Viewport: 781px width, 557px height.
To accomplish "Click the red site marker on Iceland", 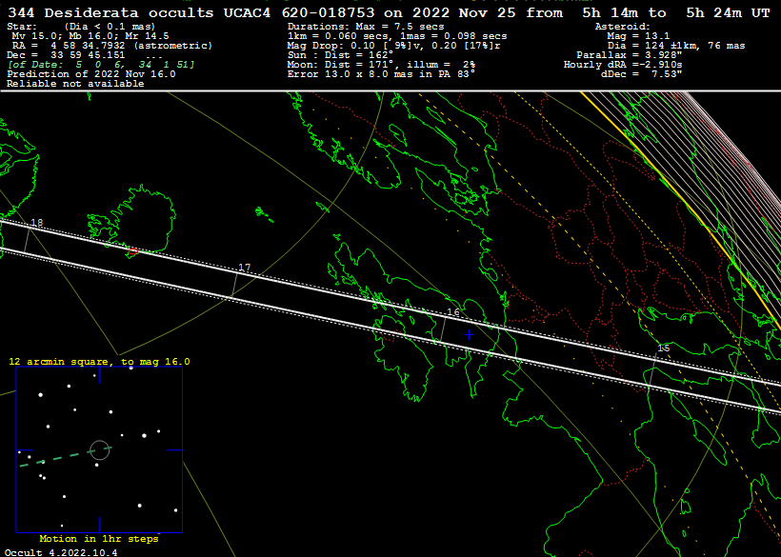I will (133, 251).
